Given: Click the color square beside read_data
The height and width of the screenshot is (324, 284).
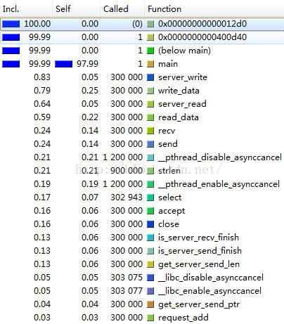Looking at the screenshot, I should pyautogui.click(x=150, y=117).
